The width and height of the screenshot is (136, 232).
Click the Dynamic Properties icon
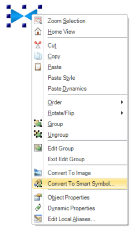point(38,208)
